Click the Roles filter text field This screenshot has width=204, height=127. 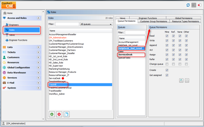pyautogui.click(x=67, y=24)
